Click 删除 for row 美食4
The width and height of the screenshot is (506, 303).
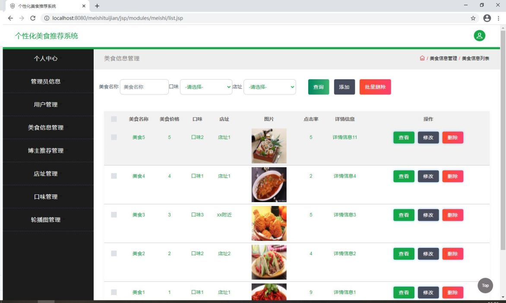click(453, 176)
